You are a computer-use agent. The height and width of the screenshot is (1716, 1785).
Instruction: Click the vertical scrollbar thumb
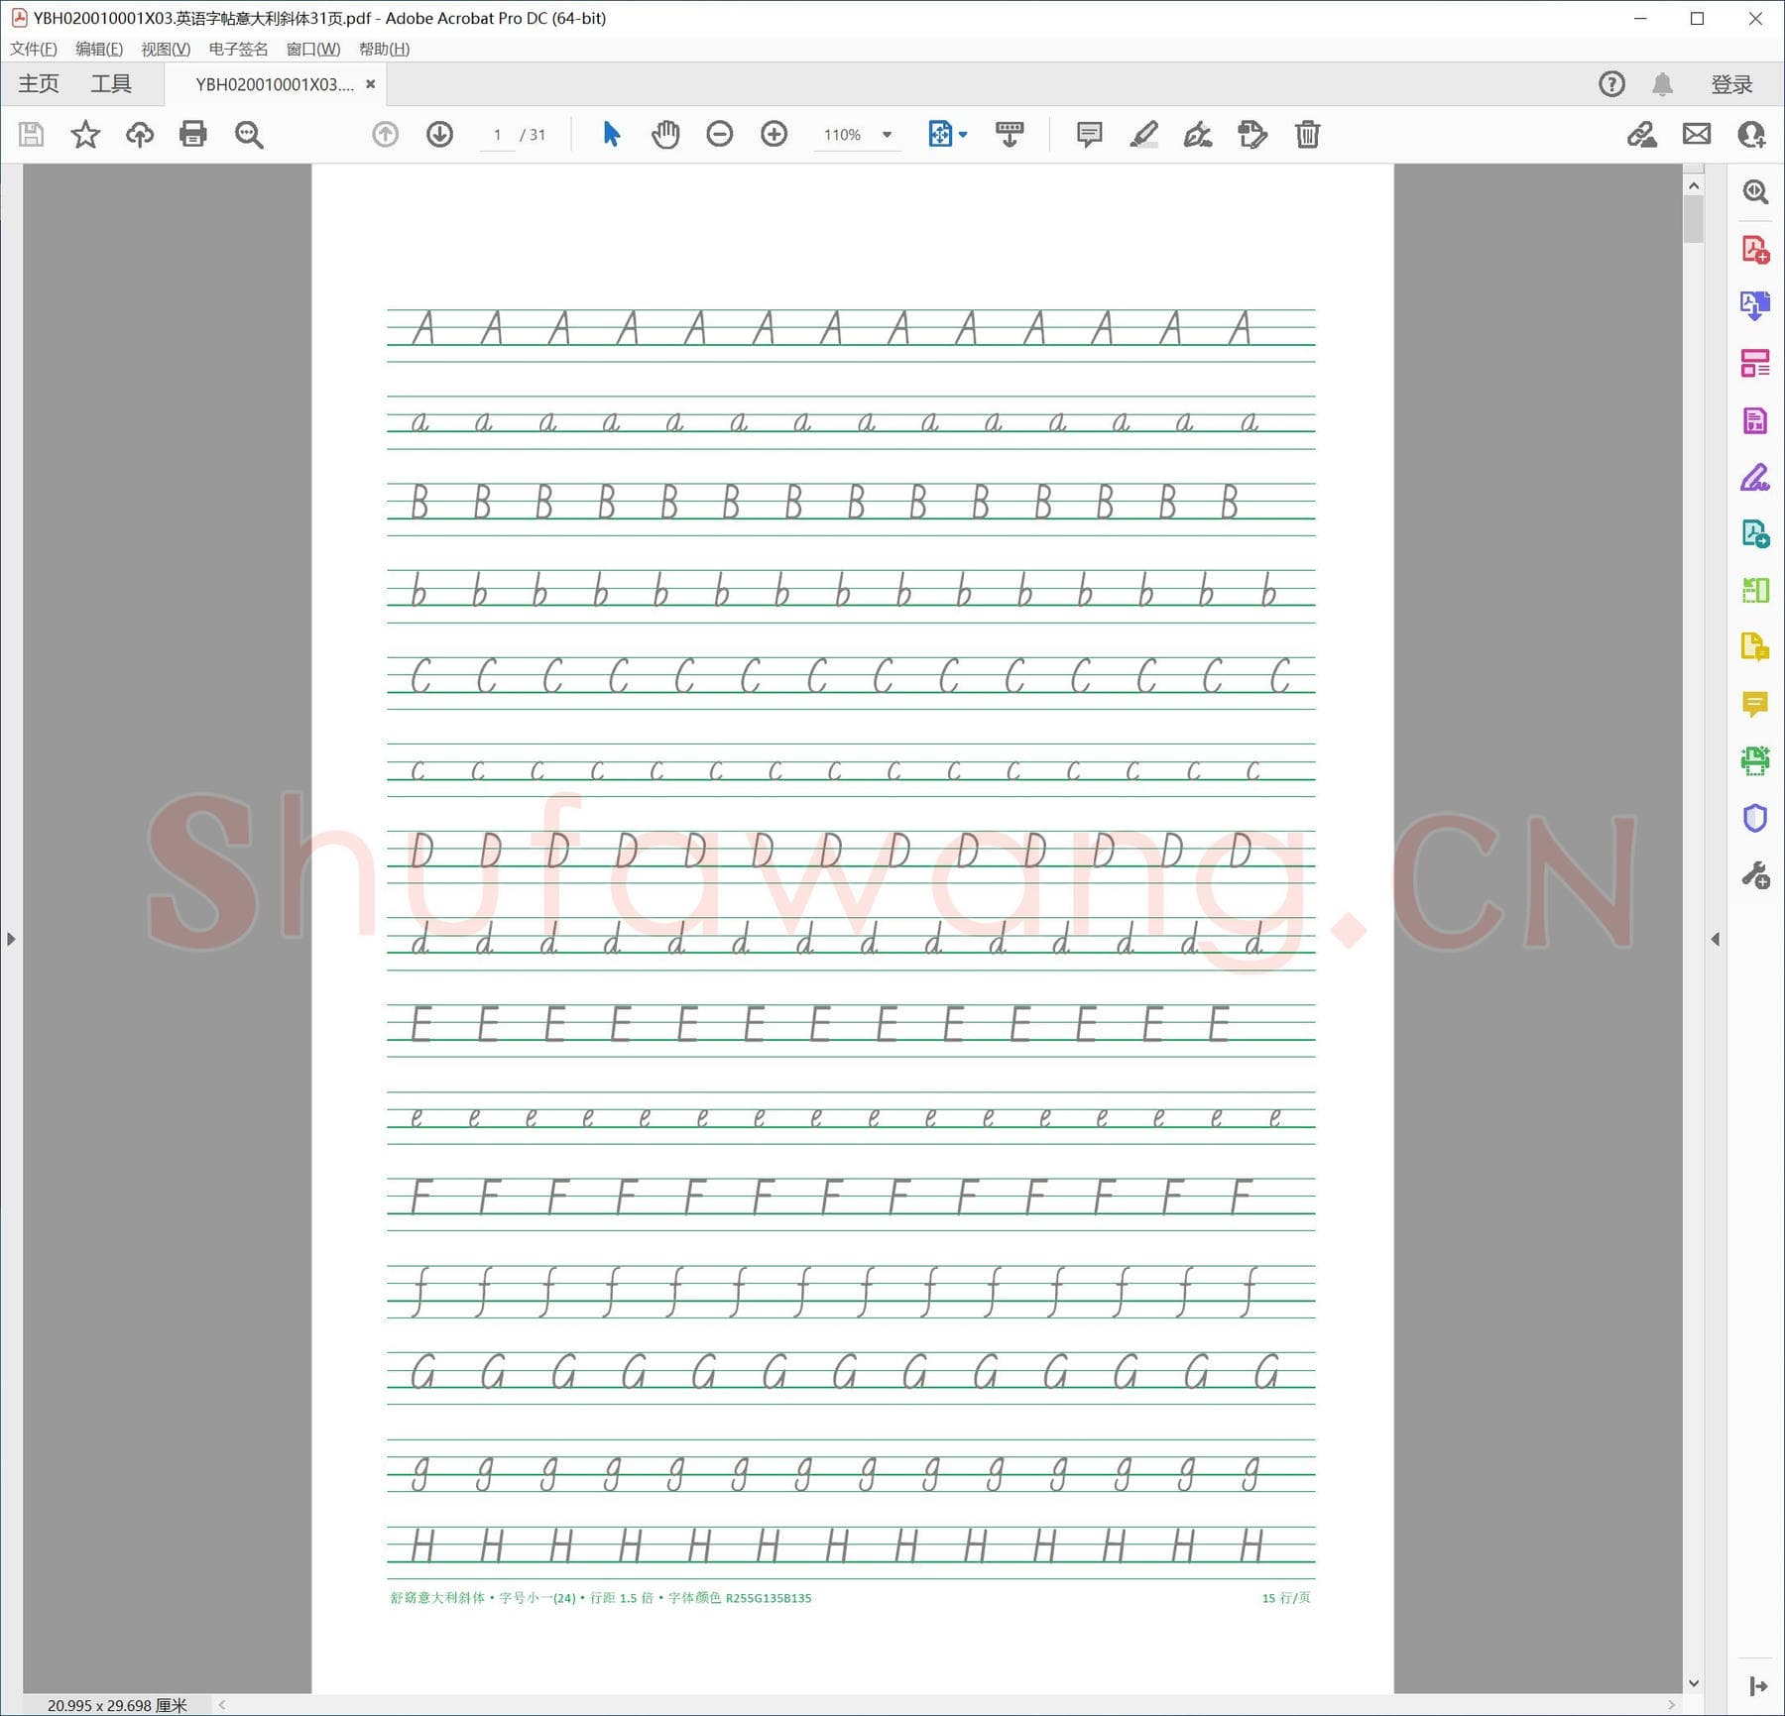point(1694,219)
